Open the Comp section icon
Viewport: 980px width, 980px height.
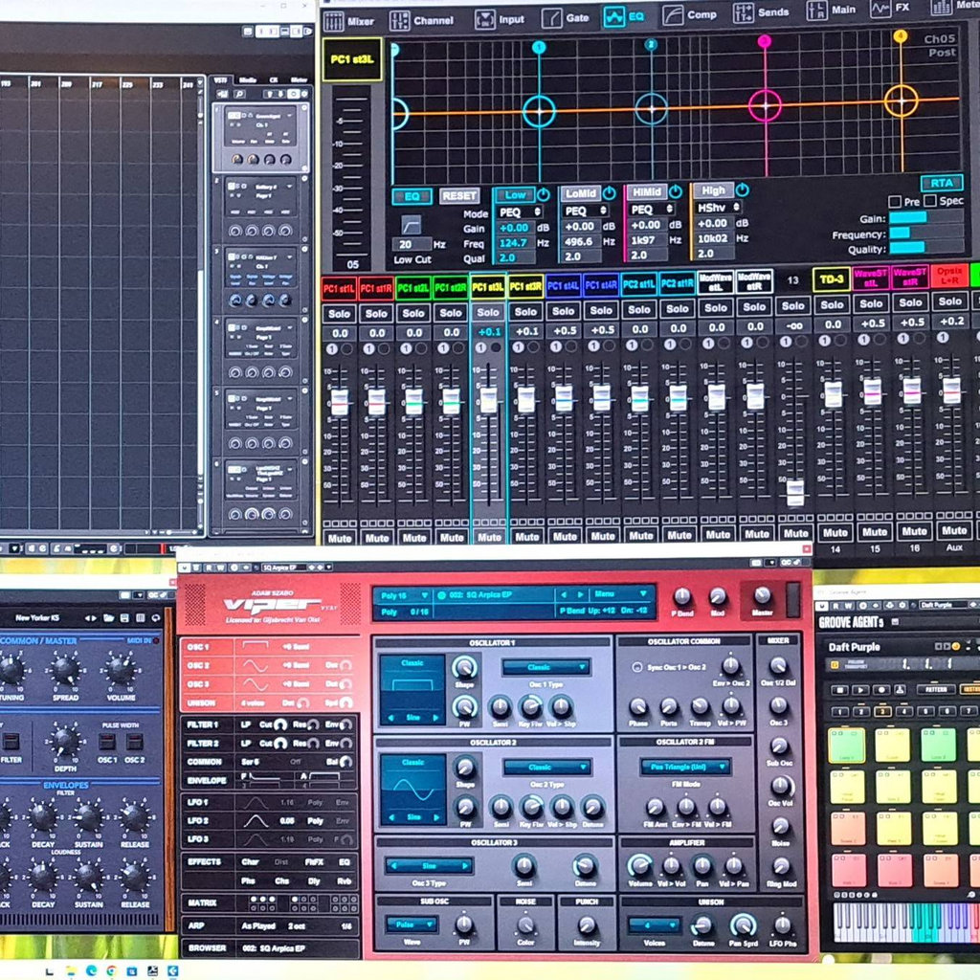click(x=673, y=15)
